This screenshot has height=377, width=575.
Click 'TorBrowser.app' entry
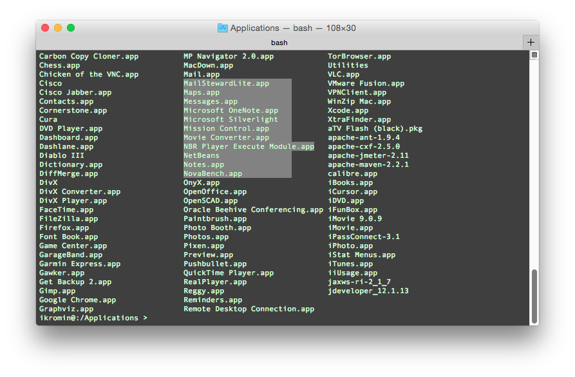tap(359, 57)
